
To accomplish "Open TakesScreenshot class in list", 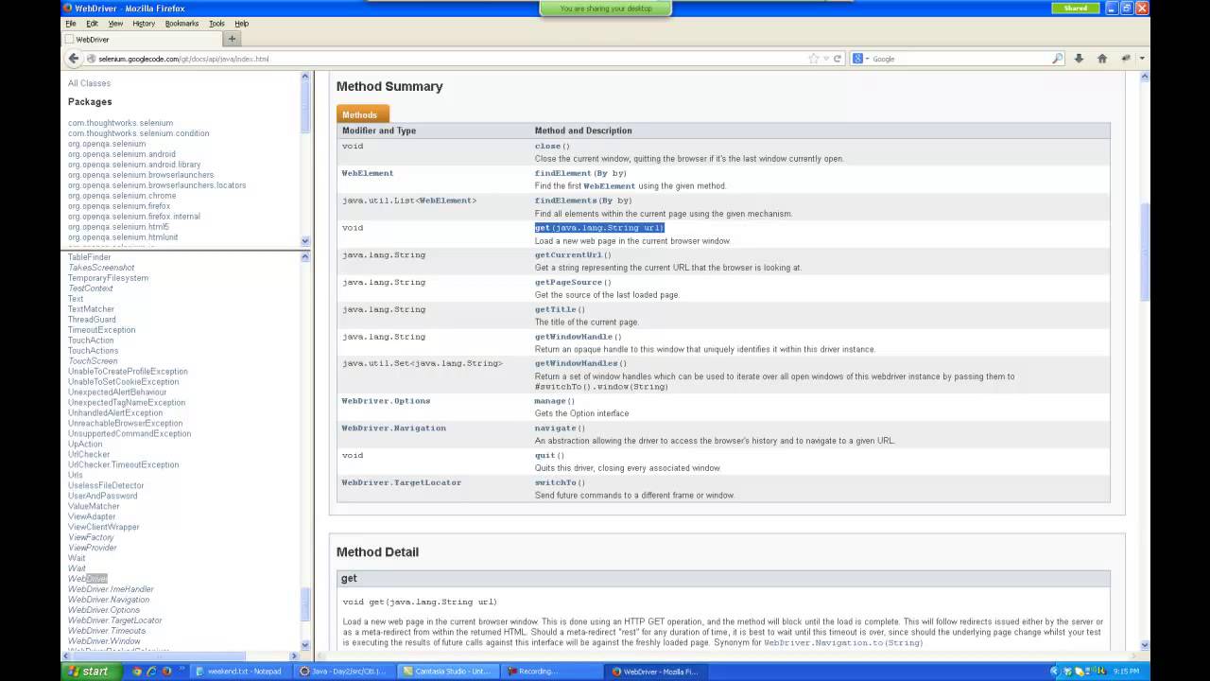I will coord(101,268).
